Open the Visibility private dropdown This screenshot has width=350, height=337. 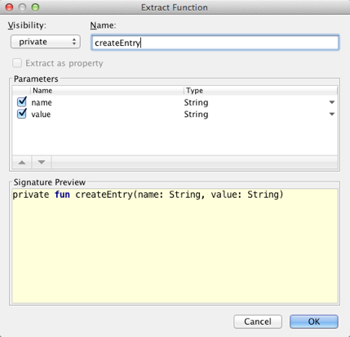click(x=46, y=42)
